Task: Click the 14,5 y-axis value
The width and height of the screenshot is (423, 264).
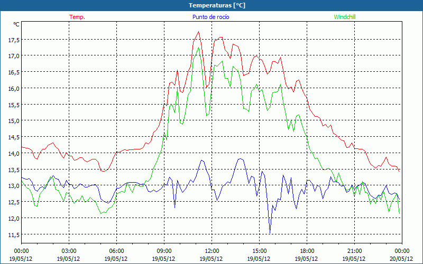Action: point(14,137)
